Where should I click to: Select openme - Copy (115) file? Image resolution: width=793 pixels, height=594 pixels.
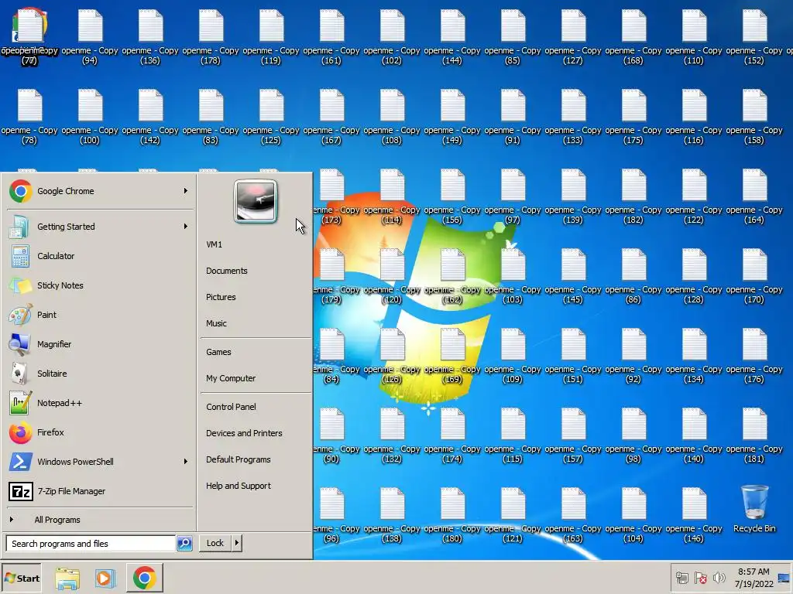coord(513,436)
